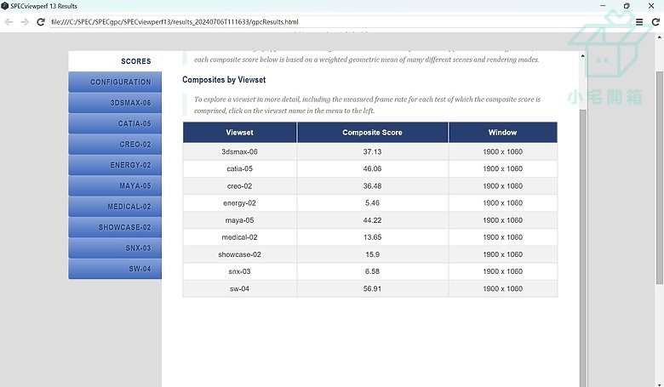
Task: Click the showcase-02 table cell
Action: coord(240,254)
